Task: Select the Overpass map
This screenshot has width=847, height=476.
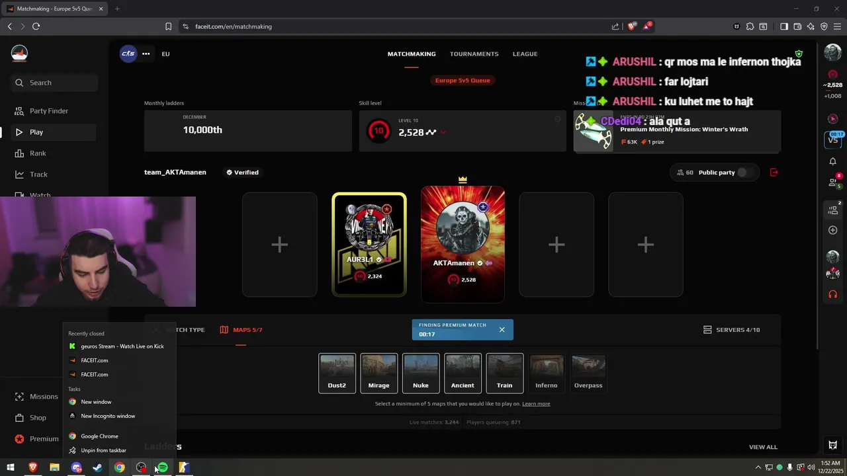Action: [588, 374]
